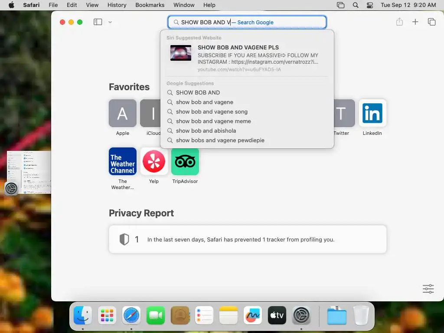This screenshot has width=444, height=333.
Task: Select suggestion 'show bob and vagene'
Action: pyautogui.click(x=247, y=102)
